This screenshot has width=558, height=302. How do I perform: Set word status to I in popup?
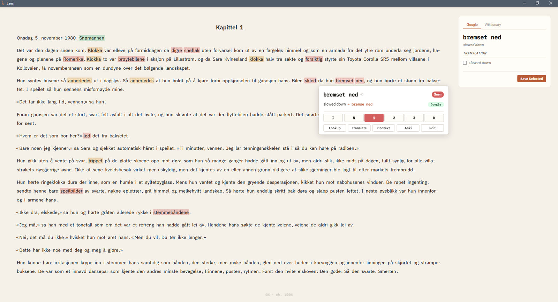coord(333,118)
